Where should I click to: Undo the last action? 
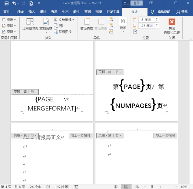click(14, 3)
